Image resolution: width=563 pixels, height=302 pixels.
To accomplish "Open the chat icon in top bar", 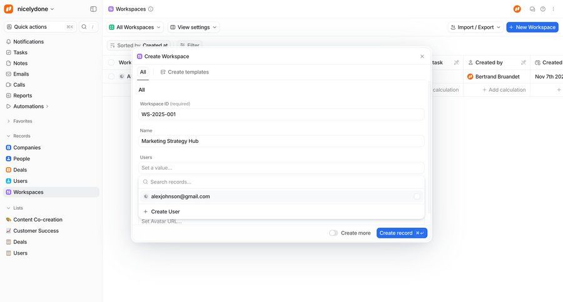I will [x=532, y=9].
